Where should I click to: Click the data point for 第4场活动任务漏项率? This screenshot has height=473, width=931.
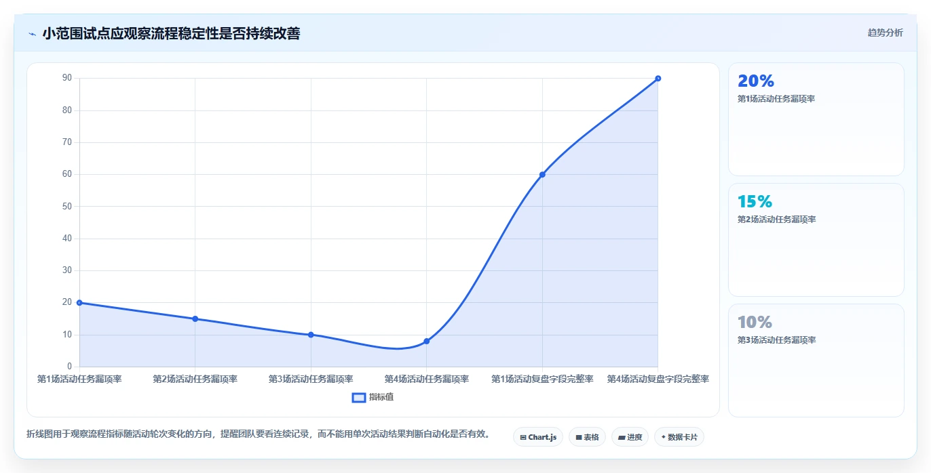[426, 341]
